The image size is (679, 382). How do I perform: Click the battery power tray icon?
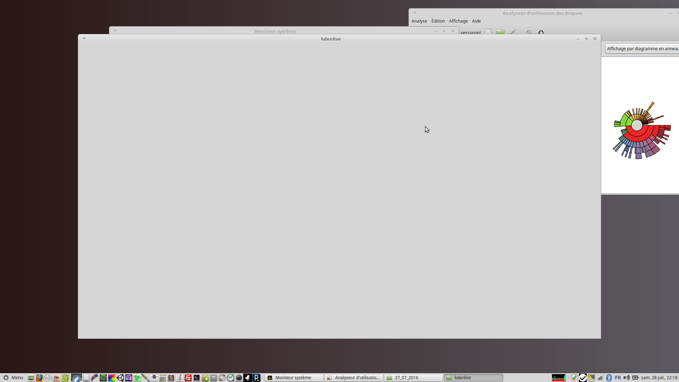point(635,378)
